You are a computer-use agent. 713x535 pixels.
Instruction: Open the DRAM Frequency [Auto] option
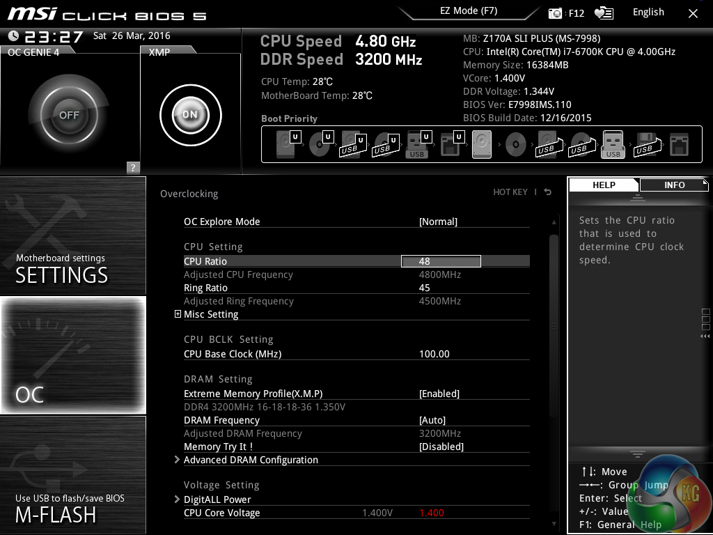click(432, 420)
